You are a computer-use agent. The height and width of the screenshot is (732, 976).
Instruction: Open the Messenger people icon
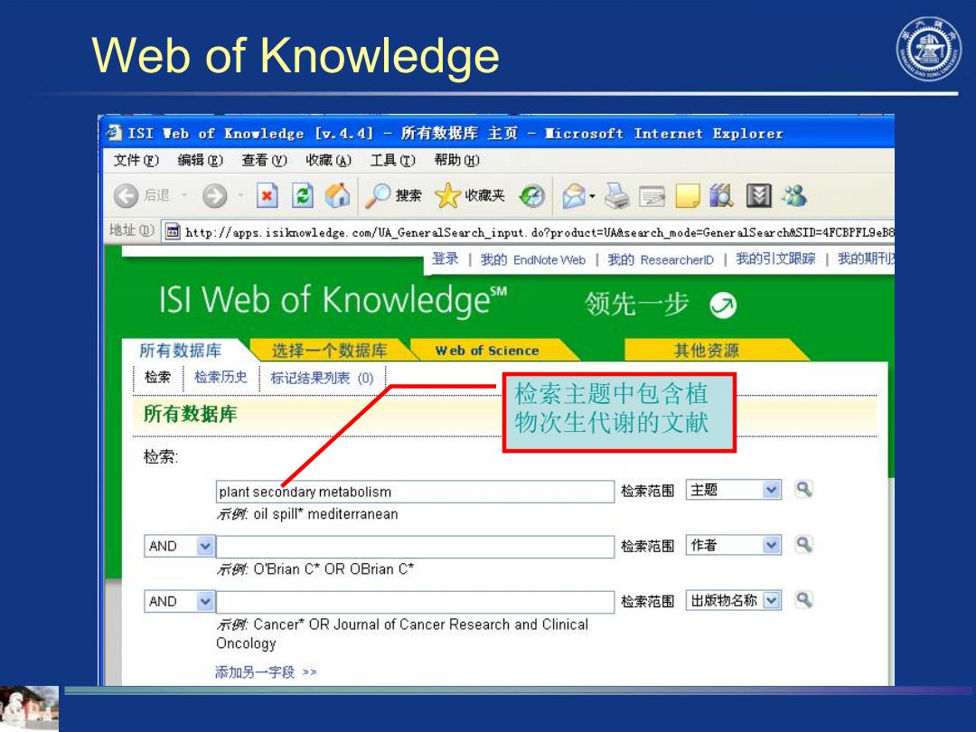tap(794, 196)
